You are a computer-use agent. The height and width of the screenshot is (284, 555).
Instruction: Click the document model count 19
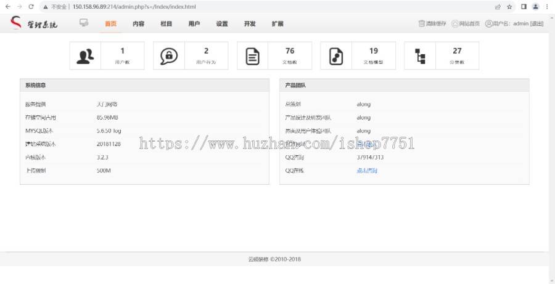click(374, 51)
